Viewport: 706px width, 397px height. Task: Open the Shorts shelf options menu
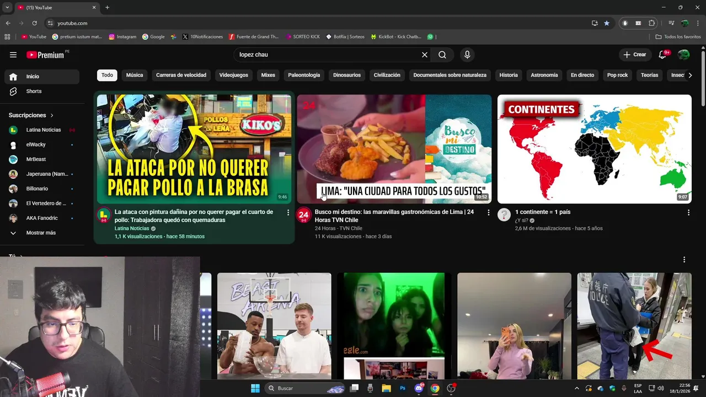pos(684,260)
